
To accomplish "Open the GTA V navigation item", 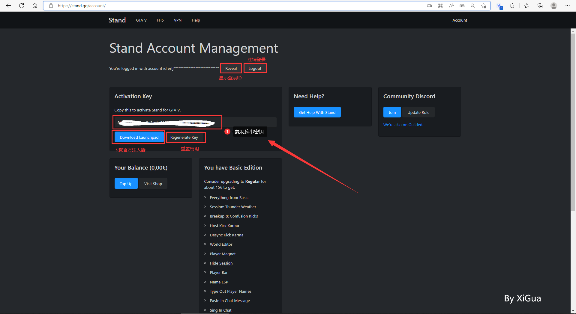I will [x=141, y=20].
